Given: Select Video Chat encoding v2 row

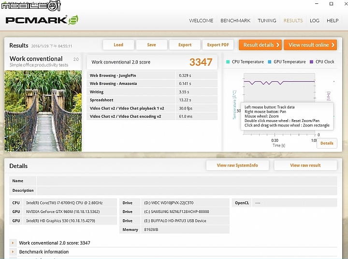Looking at the screenshot, I should point(152,116).
